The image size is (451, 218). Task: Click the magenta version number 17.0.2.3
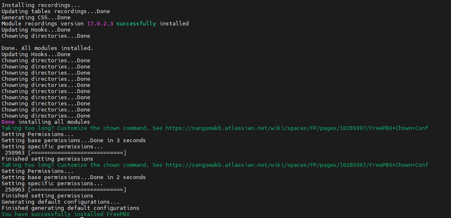click(100, 23)
